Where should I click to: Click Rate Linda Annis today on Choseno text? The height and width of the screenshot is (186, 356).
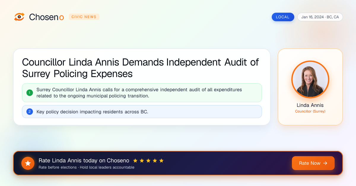tap(84, 161)
